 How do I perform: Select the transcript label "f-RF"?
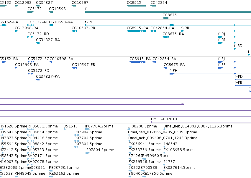(222, 40)
